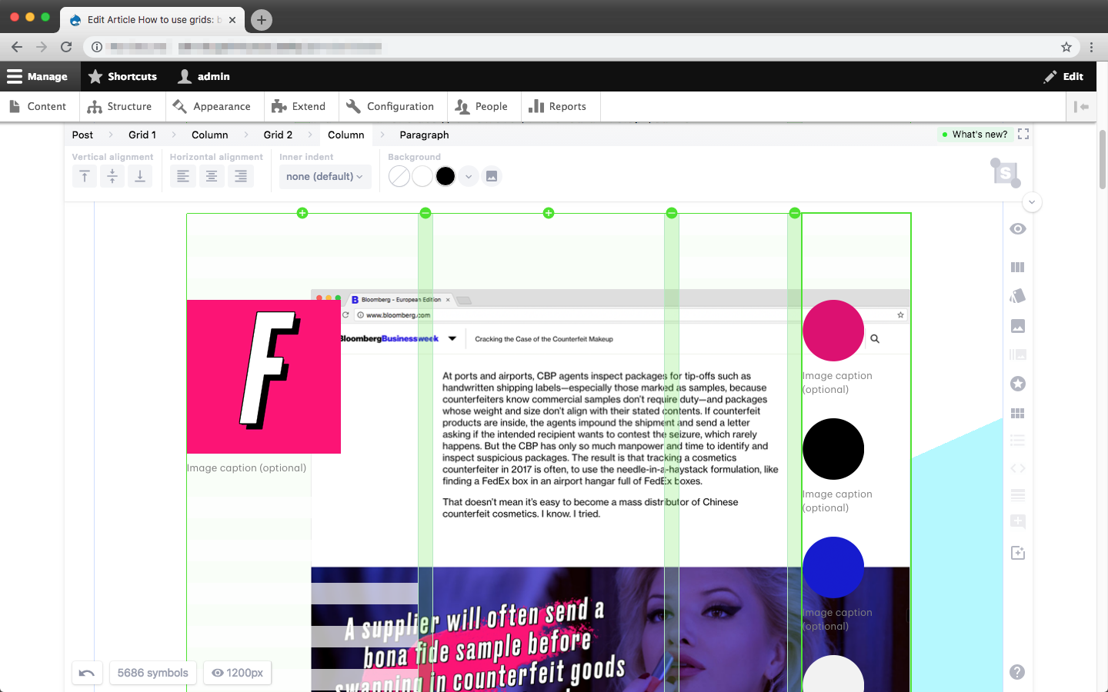Undo last editor action
This screenshot has height=692, width=1108.
tap(87, 673)
